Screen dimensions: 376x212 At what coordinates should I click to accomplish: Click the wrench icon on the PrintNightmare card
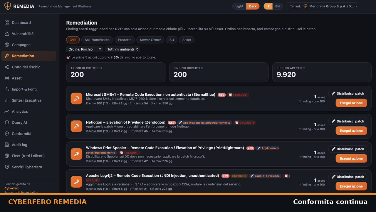(76, 154)
